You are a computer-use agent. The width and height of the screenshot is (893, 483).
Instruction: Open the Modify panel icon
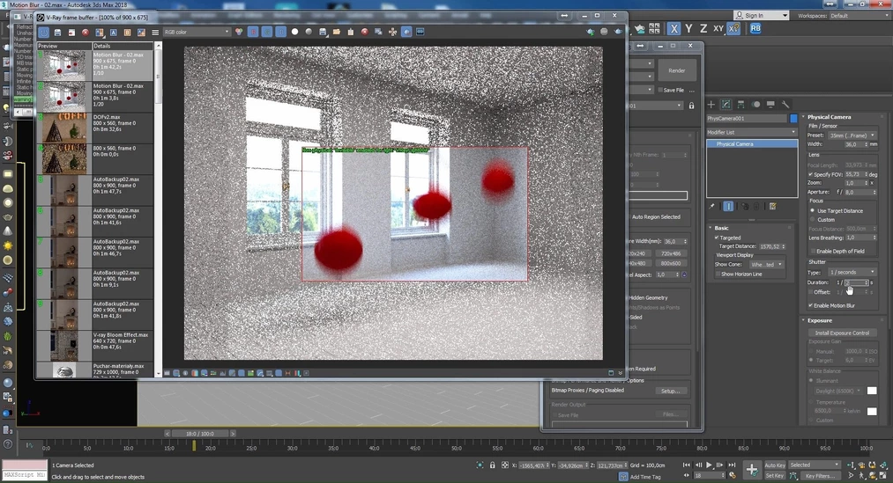point(726,105)
